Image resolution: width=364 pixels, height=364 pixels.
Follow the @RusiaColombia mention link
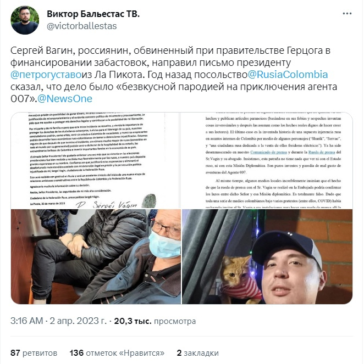[x=288, y=75]
